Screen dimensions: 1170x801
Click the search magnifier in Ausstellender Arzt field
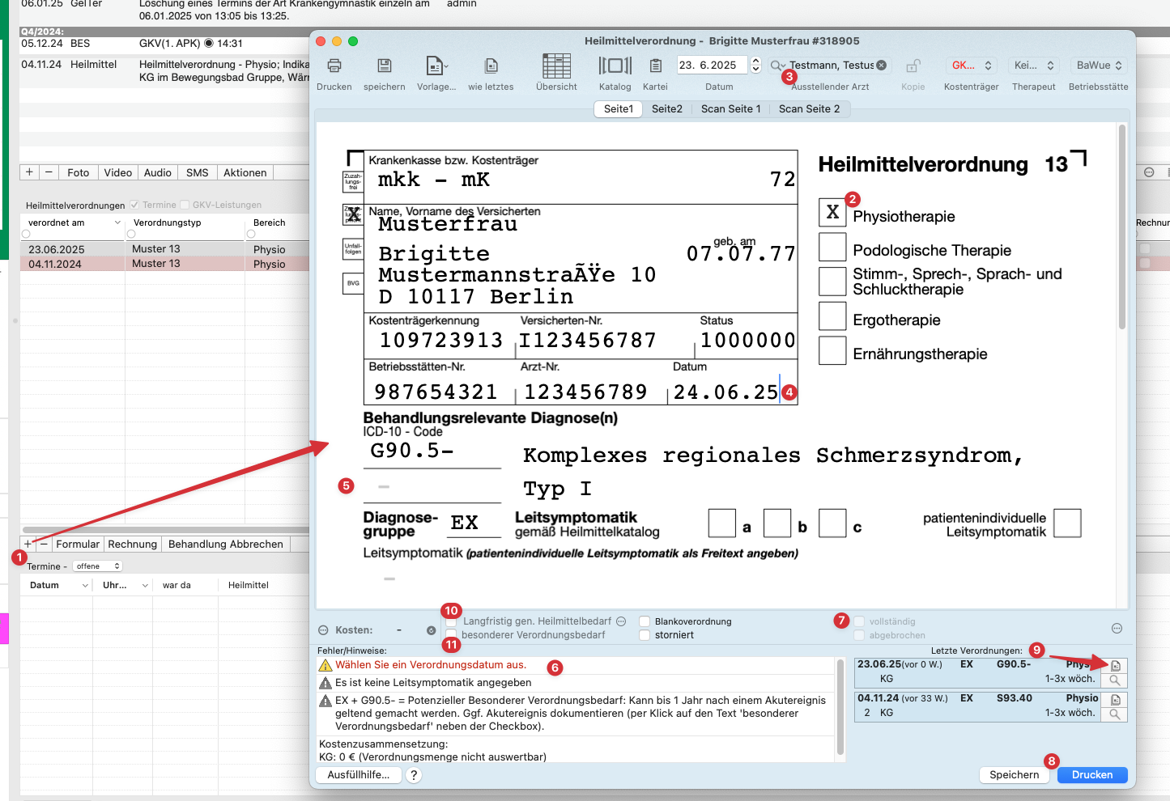point(777,66)
